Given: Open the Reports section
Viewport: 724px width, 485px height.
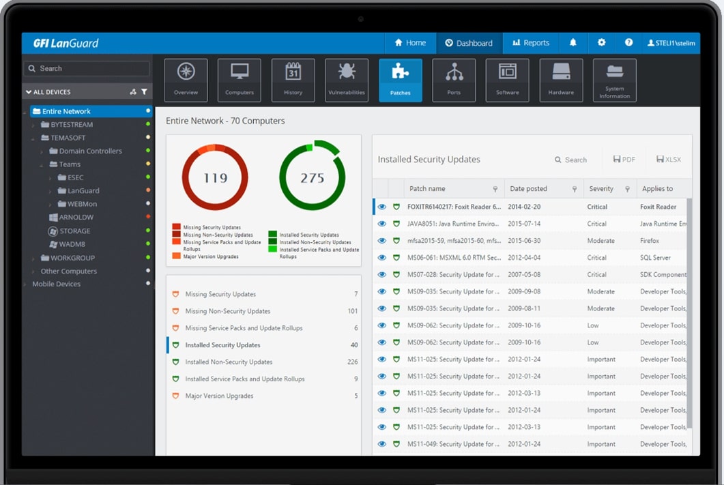Looking at the screenshot, I should (x=531, y=42).
